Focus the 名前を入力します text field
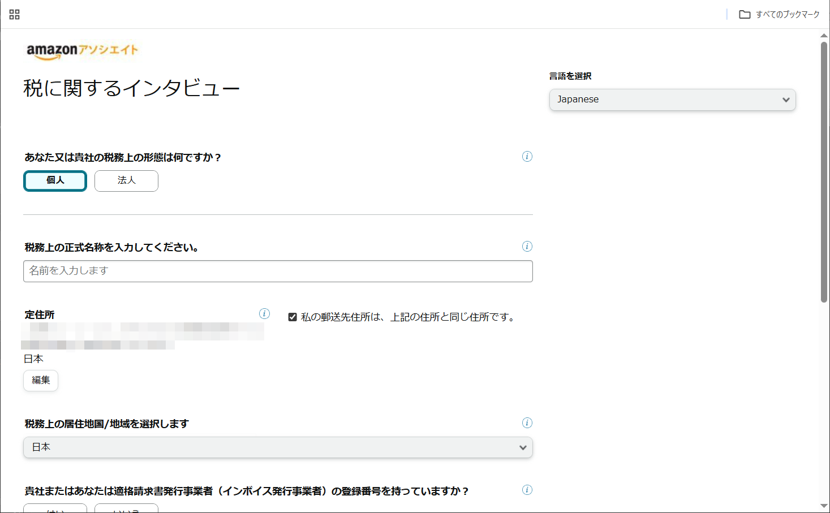The height and width of the screenshot is (513, 830). pos(278,271)
